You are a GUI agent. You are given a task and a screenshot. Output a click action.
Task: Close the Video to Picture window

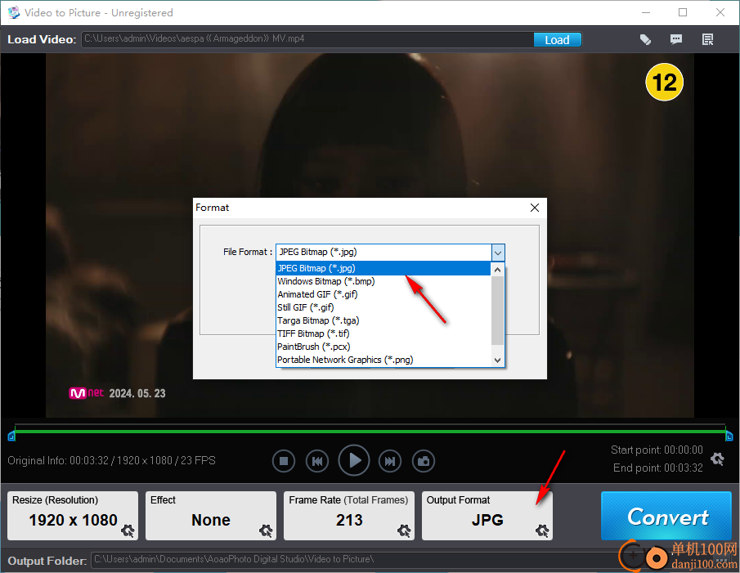[x=720, y=12]
